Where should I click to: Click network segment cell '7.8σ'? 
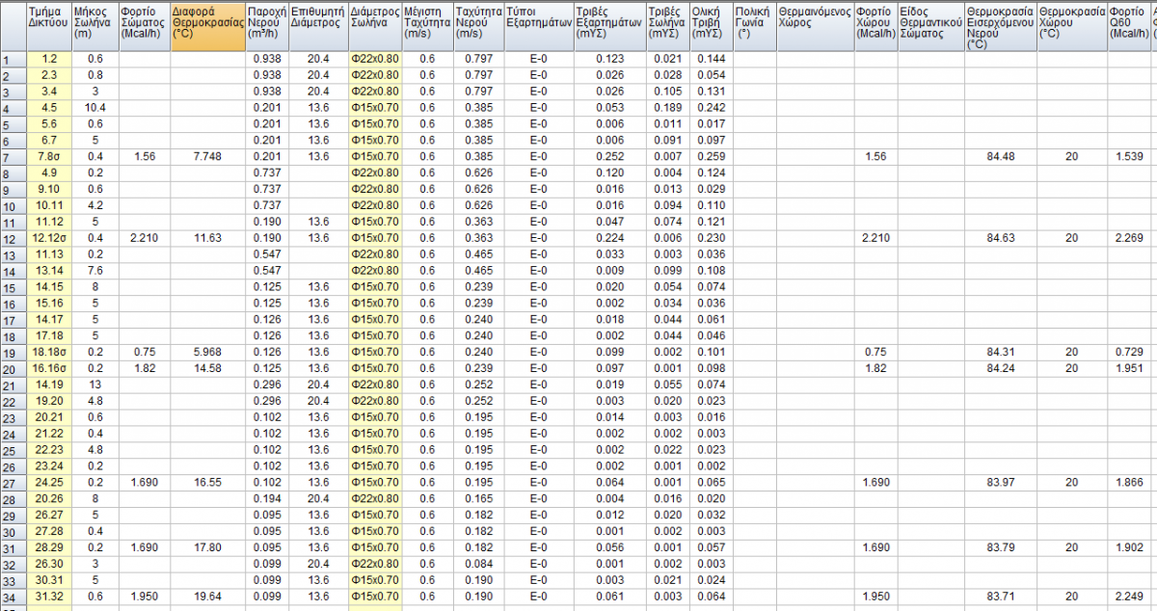tap(49, 157)
